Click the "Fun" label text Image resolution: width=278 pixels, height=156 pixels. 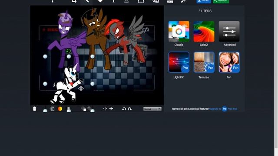229,77
